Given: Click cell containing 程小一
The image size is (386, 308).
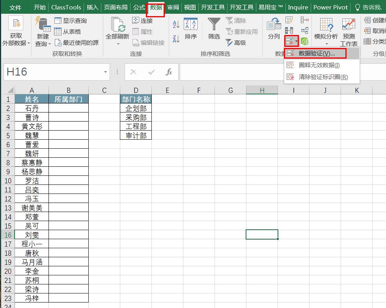Looking at the screenshot, I should 32,244.
